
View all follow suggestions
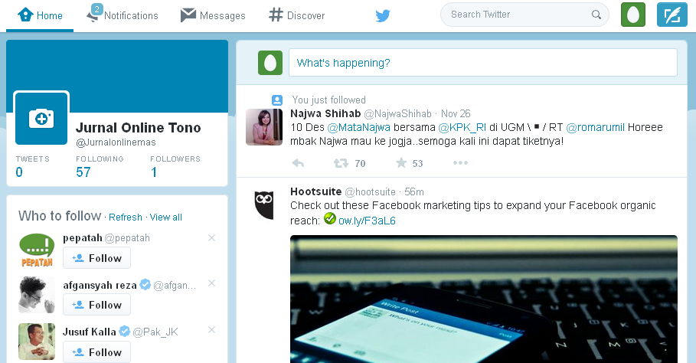tap(165, 217)
